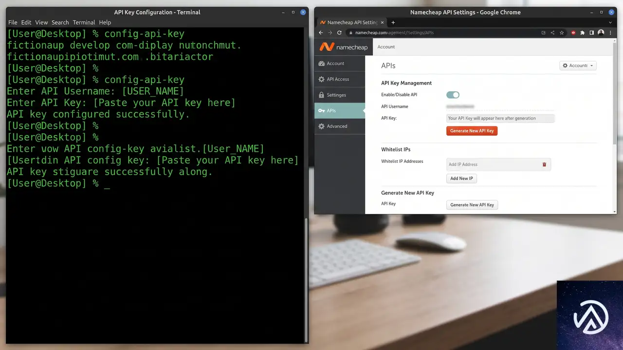Open the terminal View menu

(x=41, y=22)
